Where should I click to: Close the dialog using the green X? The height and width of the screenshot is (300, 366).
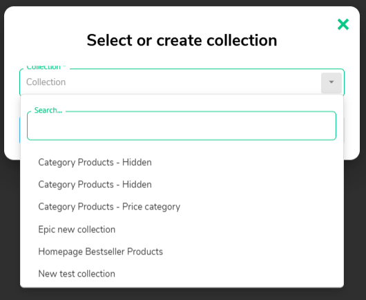click(343, 24)
